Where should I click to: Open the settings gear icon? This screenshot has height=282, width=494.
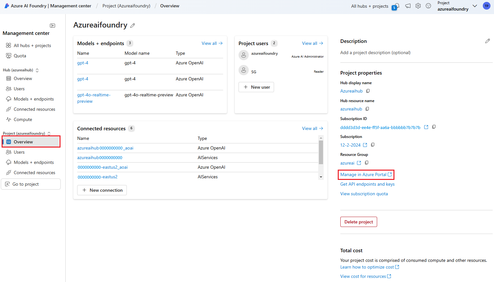coord(418,6)
